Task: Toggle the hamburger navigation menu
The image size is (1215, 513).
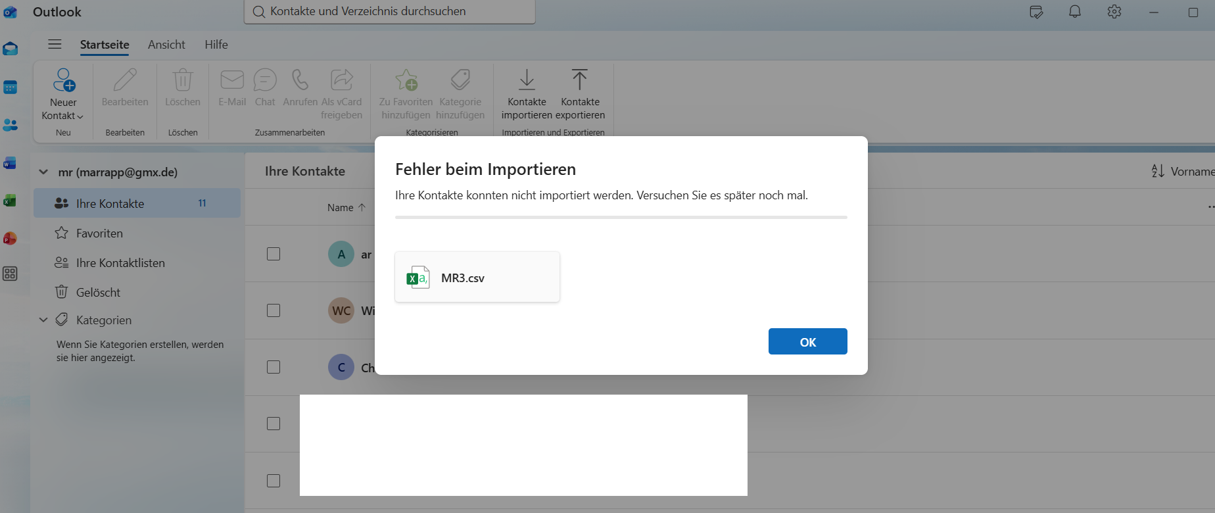Action: [55, 44]
